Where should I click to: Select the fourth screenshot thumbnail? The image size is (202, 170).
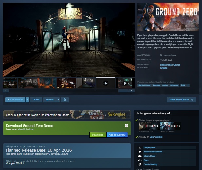66,83
